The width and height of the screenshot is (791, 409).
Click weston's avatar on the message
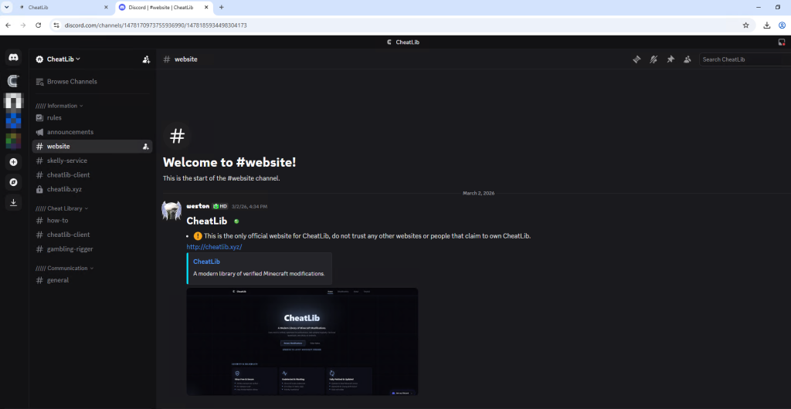[x=171, y=211]
